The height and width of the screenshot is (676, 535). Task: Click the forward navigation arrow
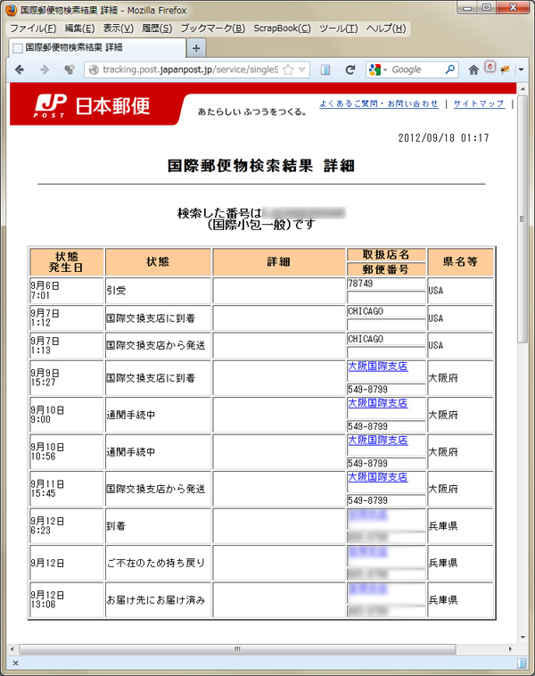pos(45,70)
